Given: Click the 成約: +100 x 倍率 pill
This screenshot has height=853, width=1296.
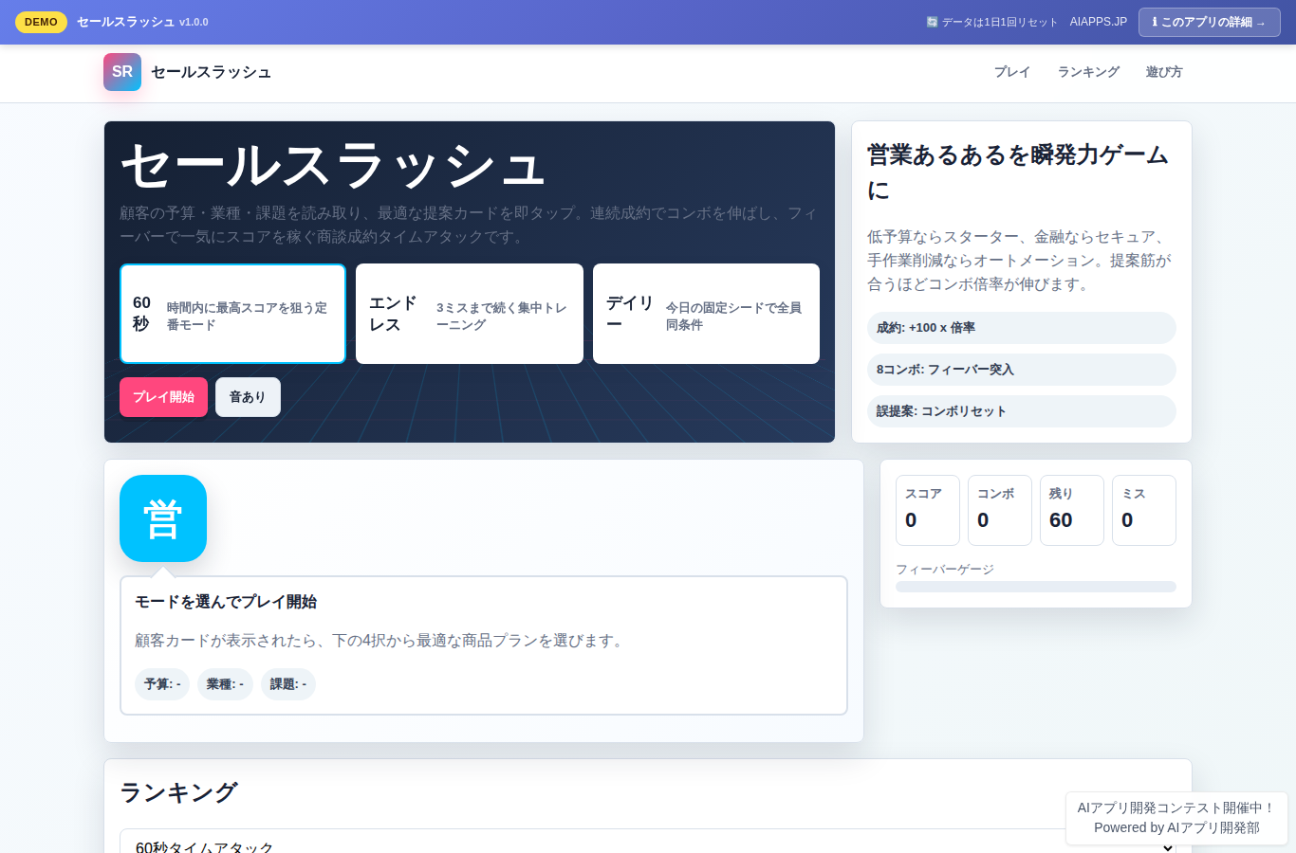Looking at the screenshot, I should point(1022,328).
